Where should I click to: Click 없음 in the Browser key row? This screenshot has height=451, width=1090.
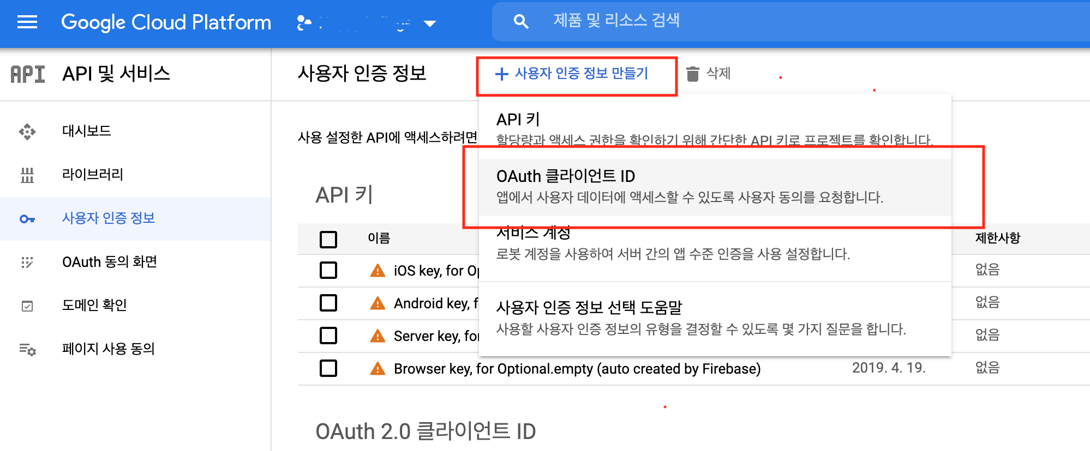point(987,368)
